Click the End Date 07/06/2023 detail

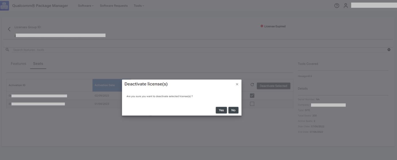pyautogui.click(x=311, y=132)
